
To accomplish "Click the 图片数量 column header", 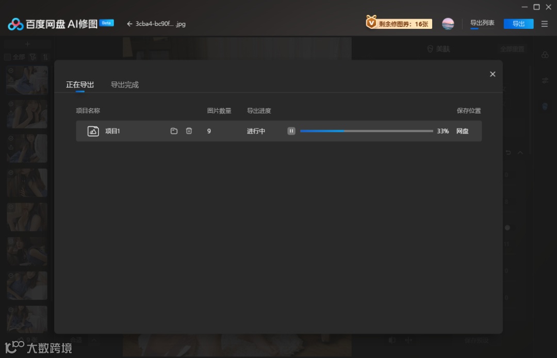I will point(219,110).
